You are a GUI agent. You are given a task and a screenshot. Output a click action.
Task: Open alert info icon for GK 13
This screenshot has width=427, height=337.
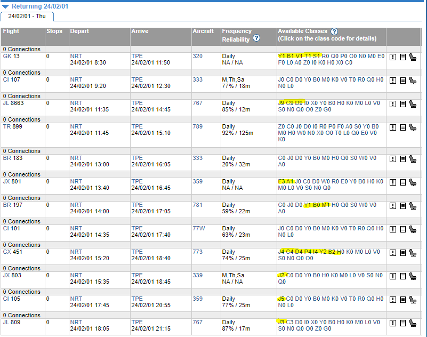tap(393, 57)
